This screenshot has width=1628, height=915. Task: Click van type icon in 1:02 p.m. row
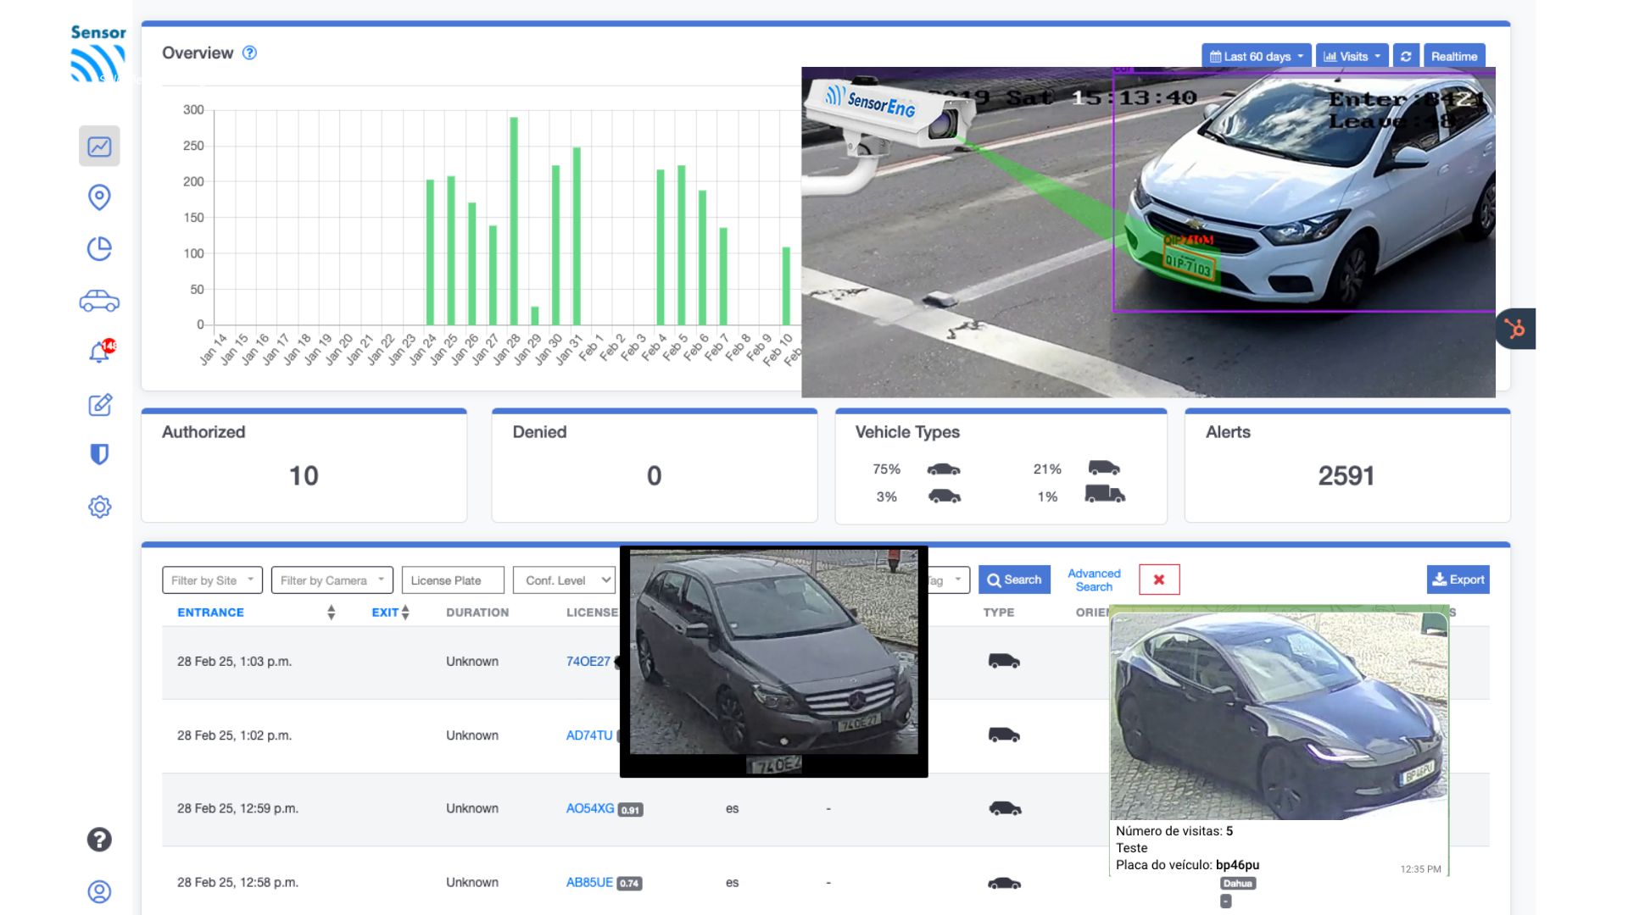tap(1004, 735)
